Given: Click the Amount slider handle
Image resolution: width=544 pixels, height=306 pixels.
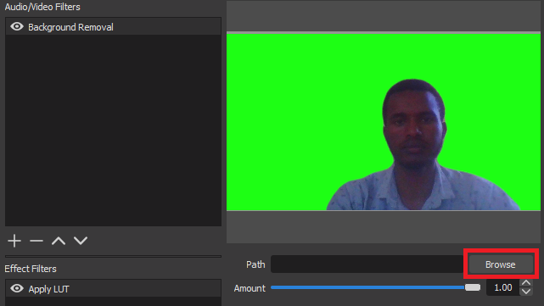Looking at the screenshot, I should click(473, 287).
